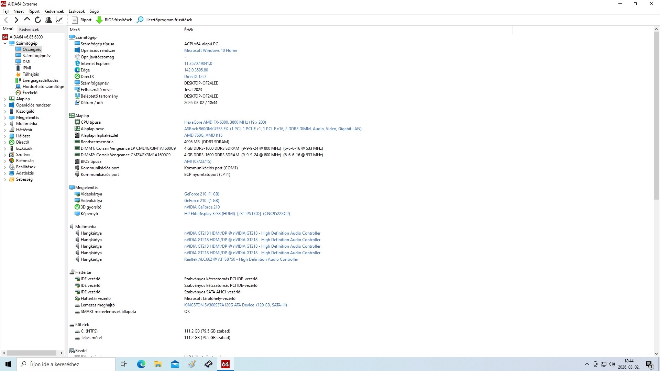Open Illesztőprogram frissítések search icon
The height and width of the screenshot is (371, 660).
tap(140, 20)
